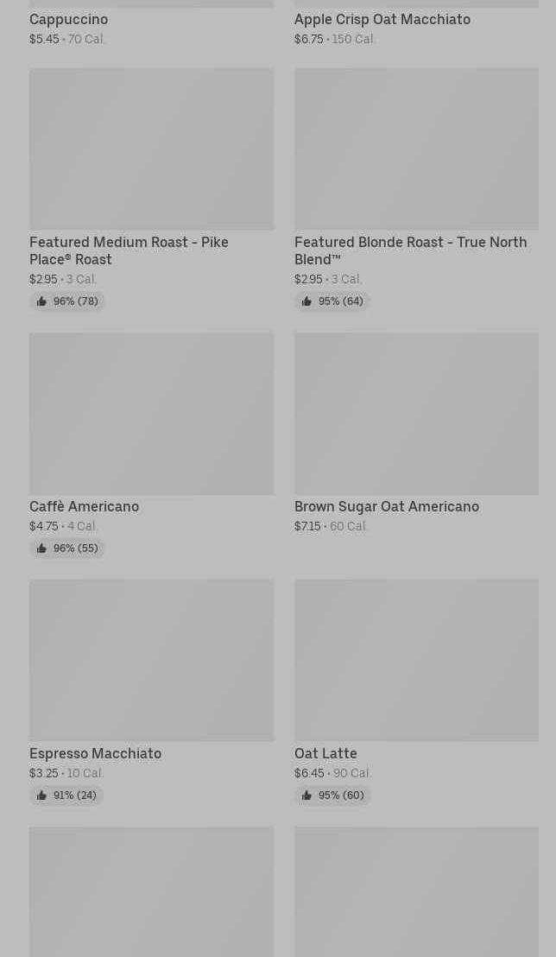556x957 pixels.
Task: Click thumbs-up icon under Espresso Macchiato
Action: point(41,795)
